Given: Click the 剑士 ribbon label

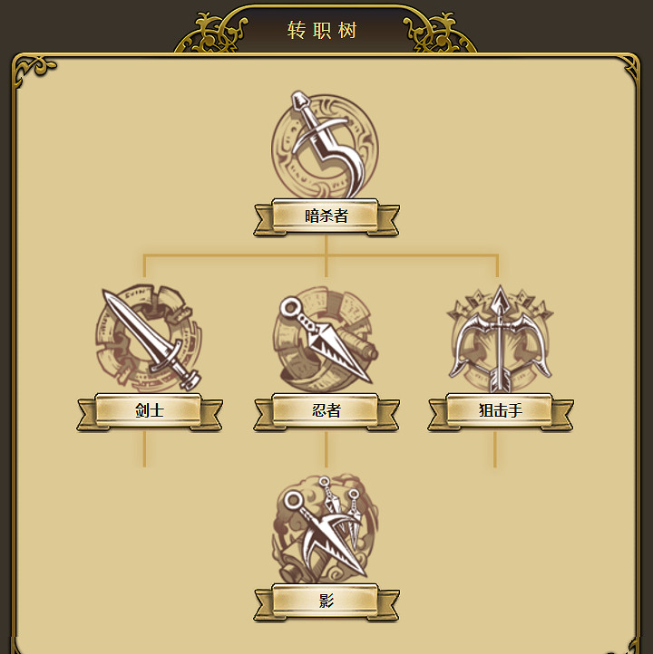Looking at the screenshot, I should (x=150, y=411).
